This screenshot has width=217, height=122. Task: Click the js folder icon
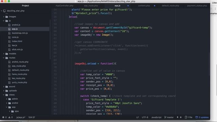[x=7, y=21]
